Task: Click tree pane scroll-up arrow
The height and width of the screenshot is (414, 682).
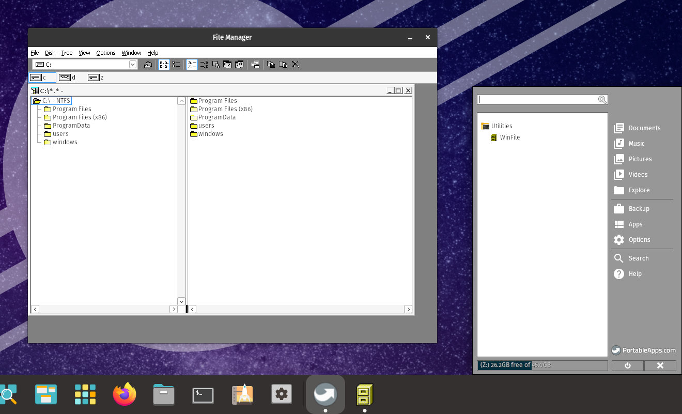Action: [181, 101]
